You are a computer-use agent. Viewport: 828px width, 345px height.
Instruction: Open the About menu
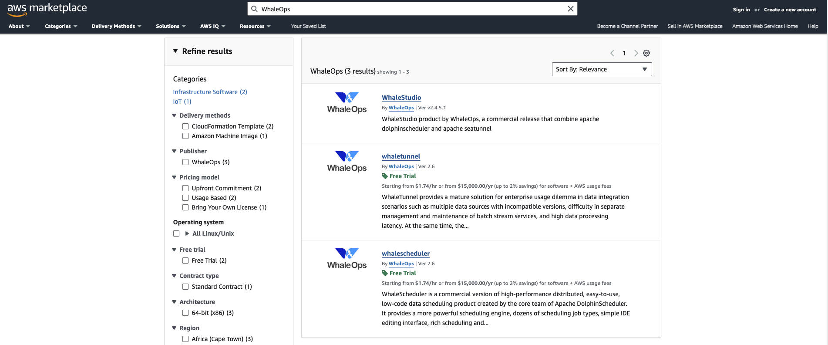[20, 26]
